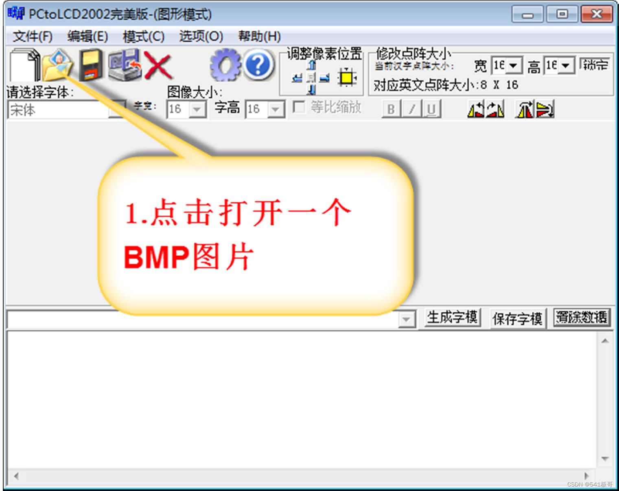Open the 字高 16 dropdown
Screen dimensions: 619x491
point(276,109)
